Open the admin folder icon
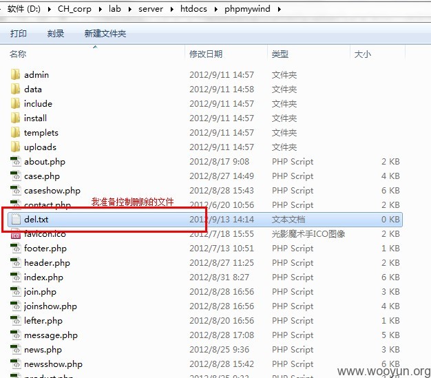The width and height of the screenshot is (431, 378). 15,74
